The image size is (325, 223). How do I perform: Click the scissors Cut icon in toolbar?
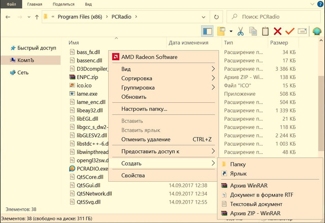pyautogui.click(x=240, y=32)
